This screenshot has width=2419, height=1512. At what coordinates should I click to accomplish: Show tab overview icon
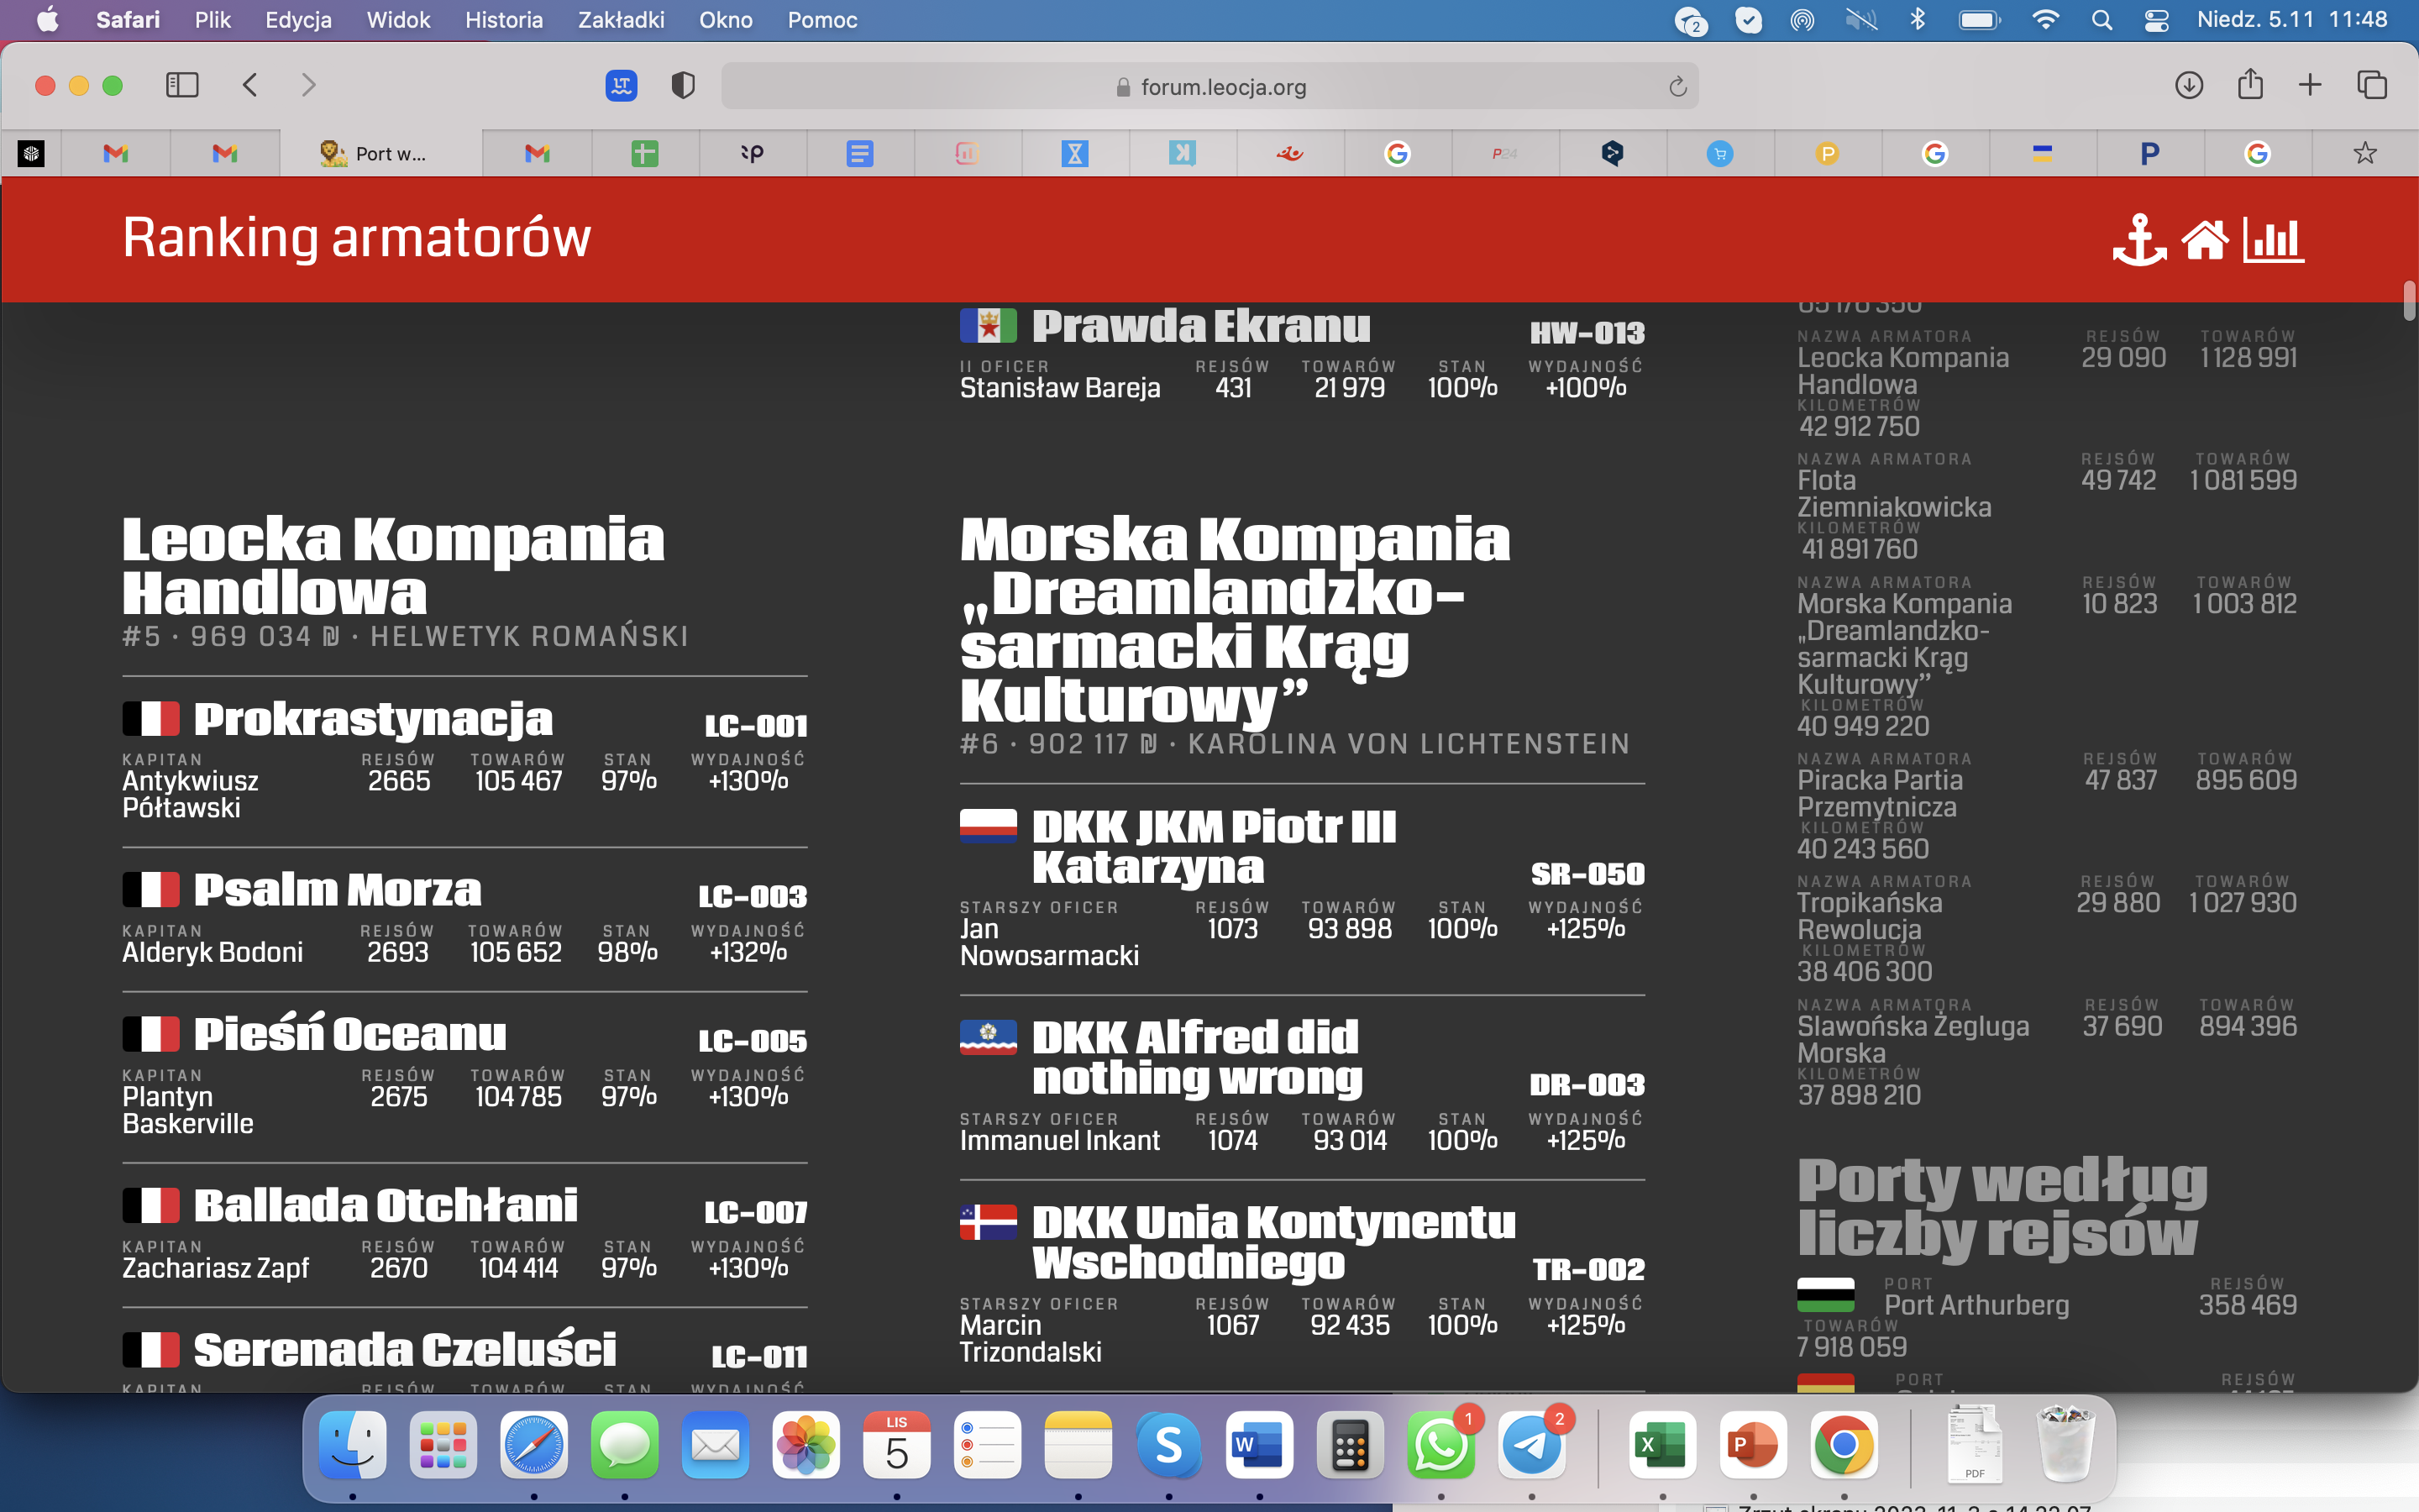click(2371, 85)
